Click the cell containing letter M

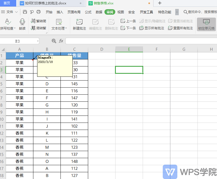47,147
